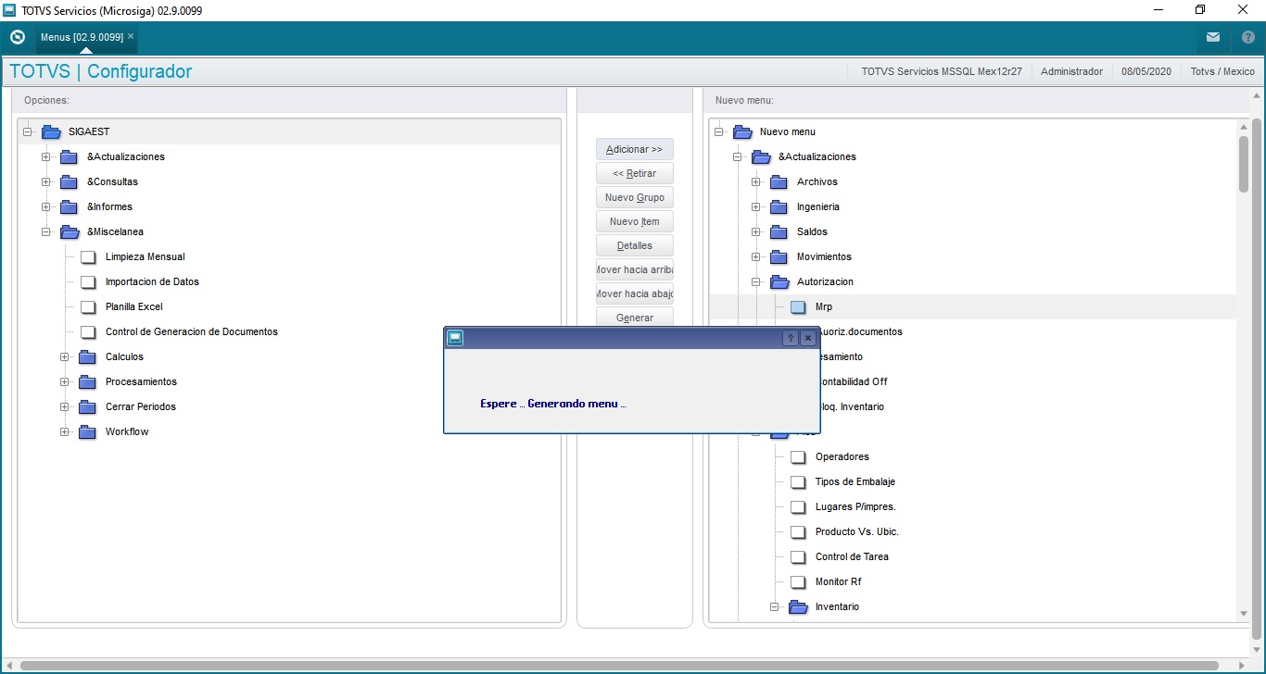Click the Mover hacia abajo button
Screen dimensions: 1266x674
pos(635,293)
